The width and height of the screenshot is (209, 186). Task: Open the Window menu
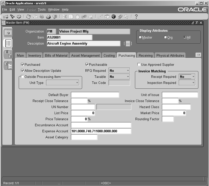click(x=54, y=10)
